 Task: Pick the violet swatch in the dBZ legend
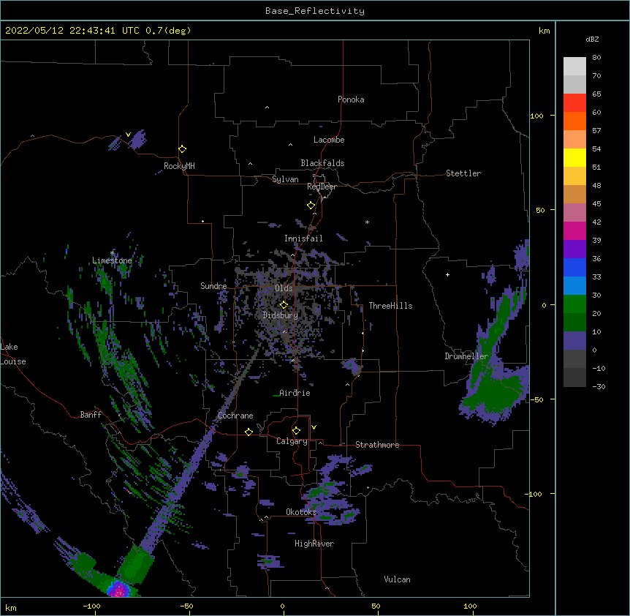tap(574, 249)
